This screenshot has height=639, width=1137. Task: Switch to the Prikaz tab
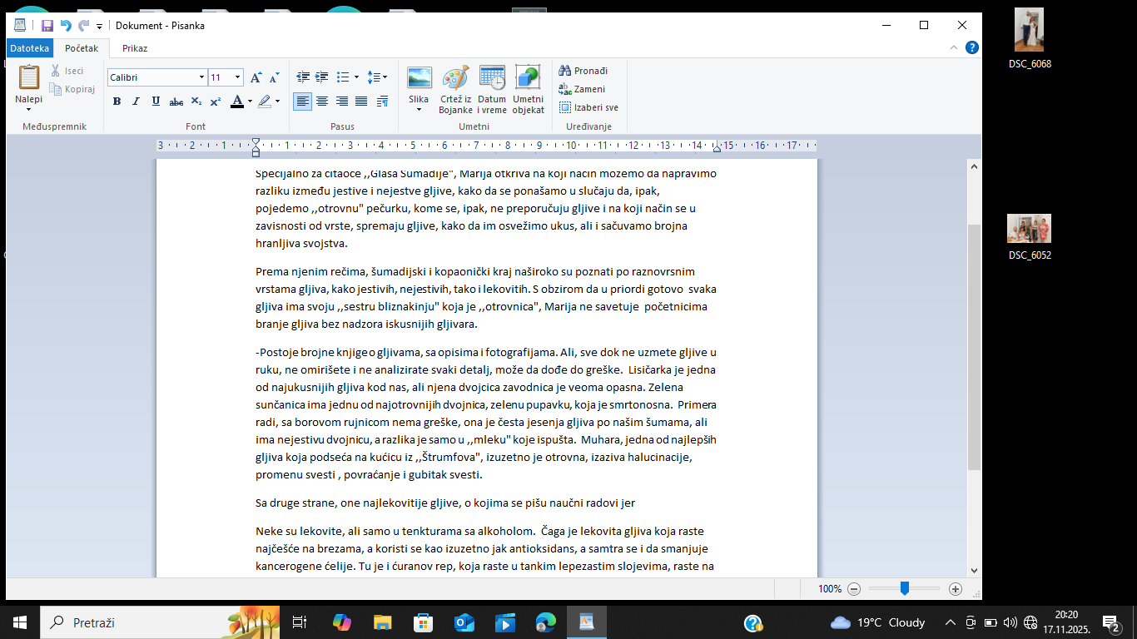(135, 48)
